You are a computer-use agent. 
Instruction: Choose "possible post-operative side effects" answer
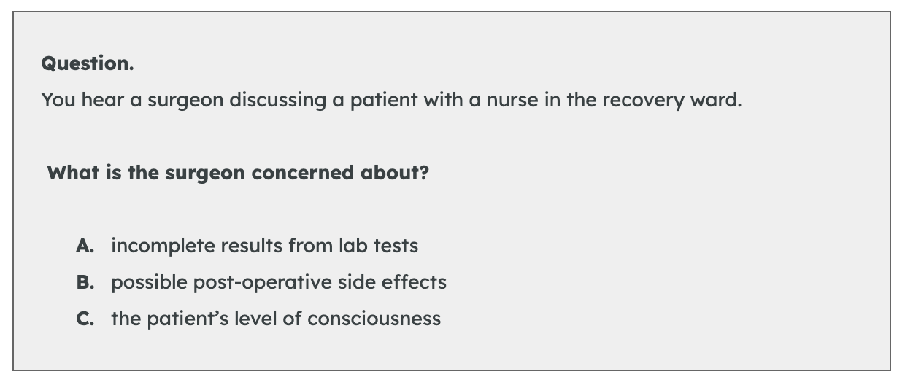click(278, 282)
